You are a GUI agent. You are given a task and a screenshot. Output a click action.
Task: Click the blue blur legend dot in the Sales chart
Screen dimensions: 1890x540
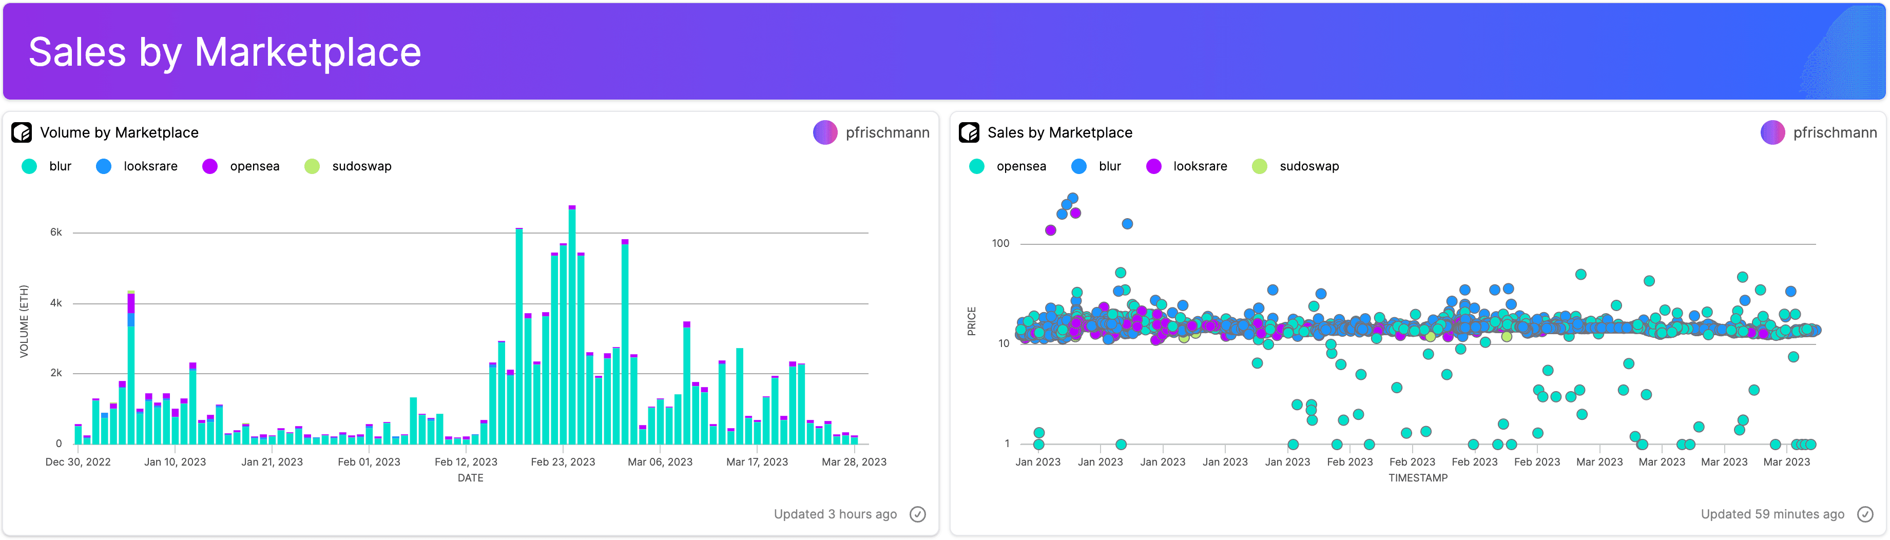tap(1078, 166)
